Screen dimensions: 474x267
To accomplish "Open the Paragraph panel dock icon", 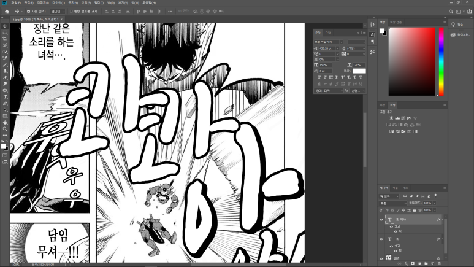I will 372,42.
